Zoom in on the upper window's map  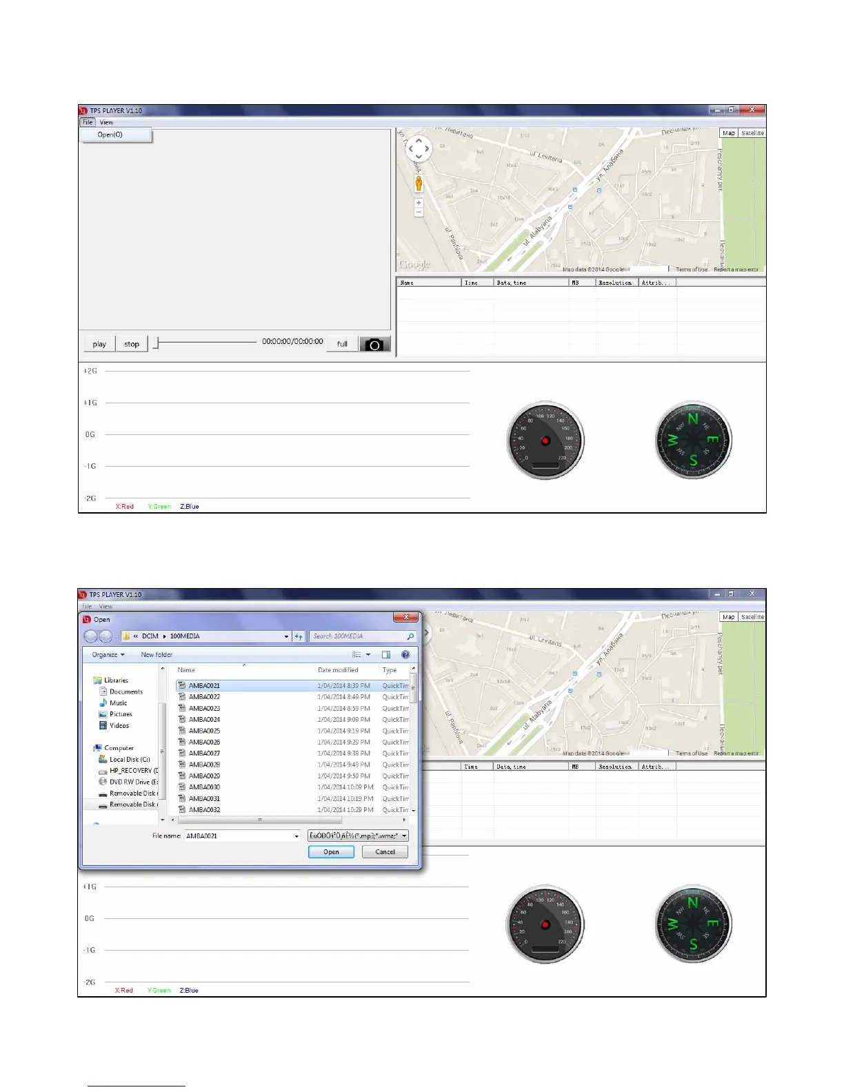(419, 203)
